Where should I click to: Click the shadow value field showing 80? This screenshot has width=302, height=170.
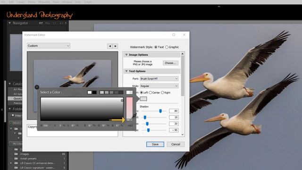pos(174,111)
